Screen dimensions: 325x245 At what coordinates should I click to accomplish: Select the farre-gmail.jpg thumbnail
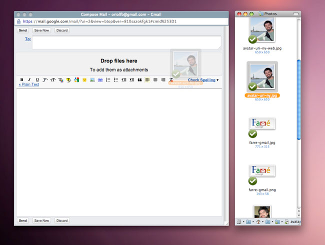coord(262,123)
